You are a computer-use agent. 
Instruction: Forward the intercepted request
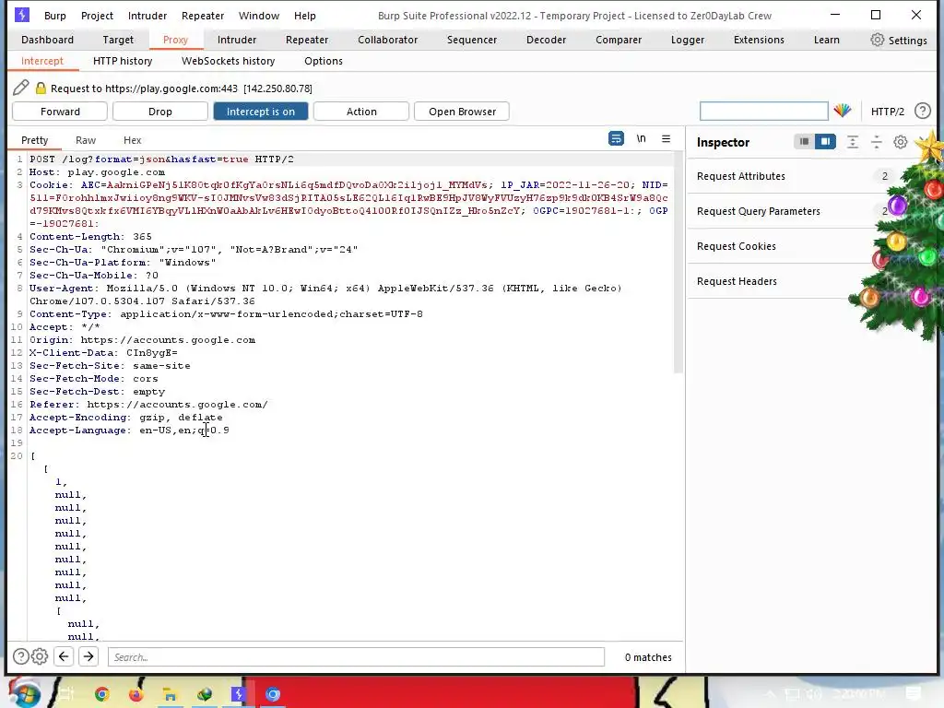[60, 112]
